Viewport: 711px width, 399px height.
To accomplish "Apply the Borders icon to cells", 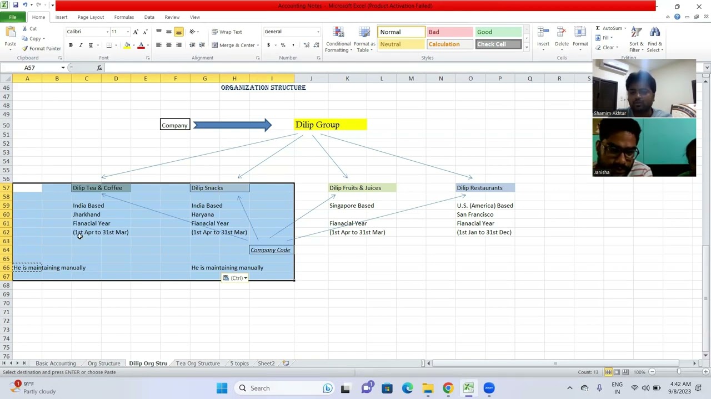I will click(109, 45).
